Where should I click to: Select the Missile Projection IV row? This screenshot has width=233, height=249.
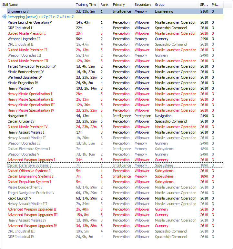tap(115, 83)
